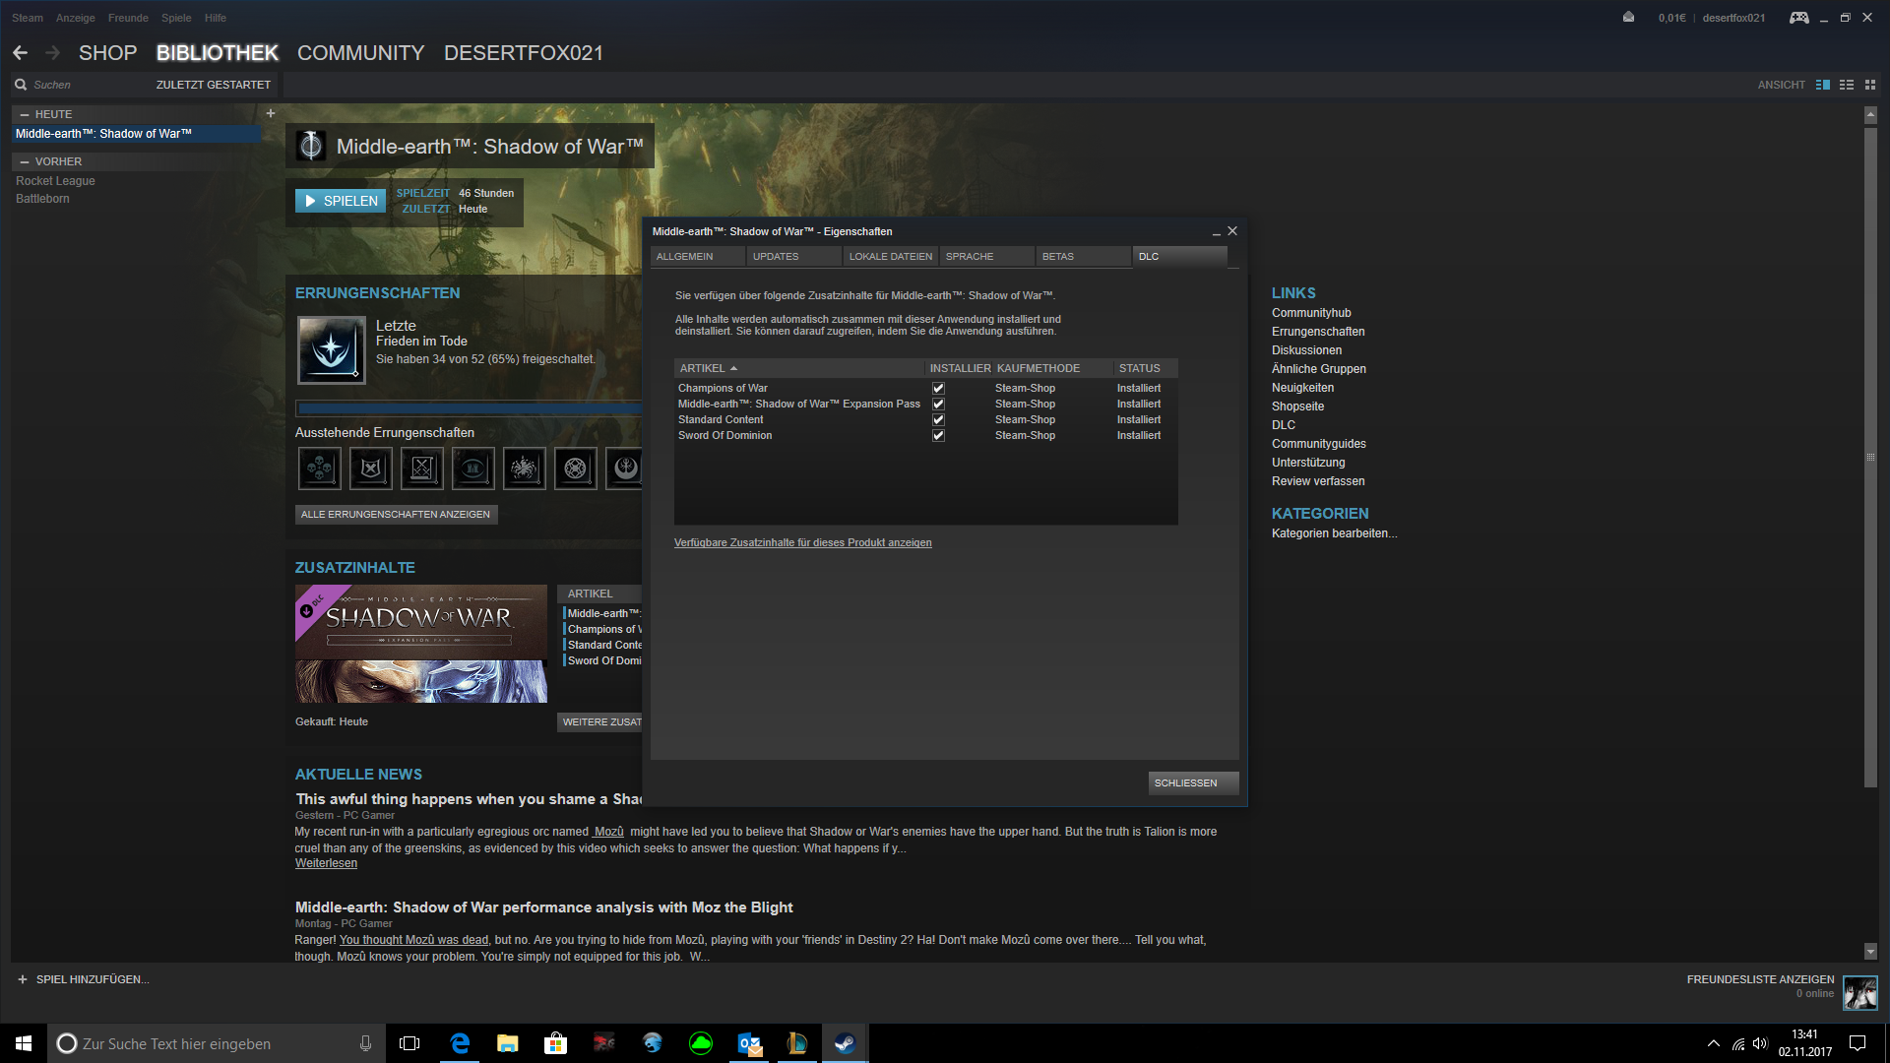Open the ZULETZT GESTARTET filter dropdown
1890x1063 pixels.
click(x=213, y=85)
